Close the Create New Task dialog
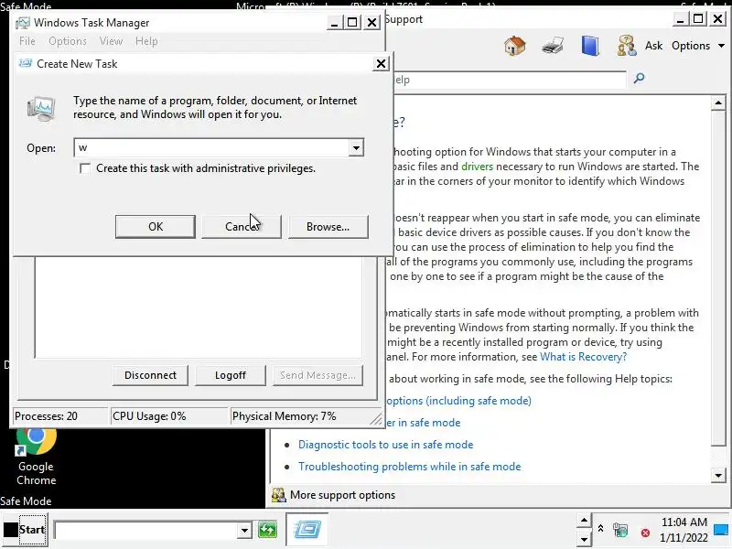The image size is (732, 549). (381, 63)
